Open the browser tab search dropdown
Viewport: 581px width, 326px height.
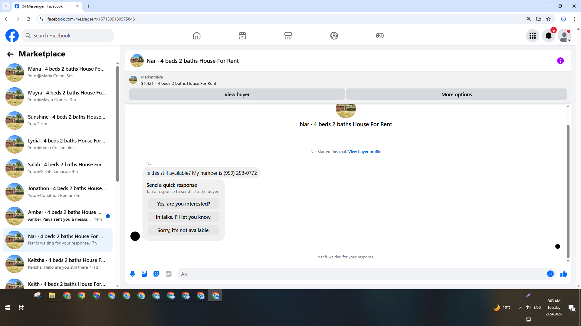(x=6, y=6)
